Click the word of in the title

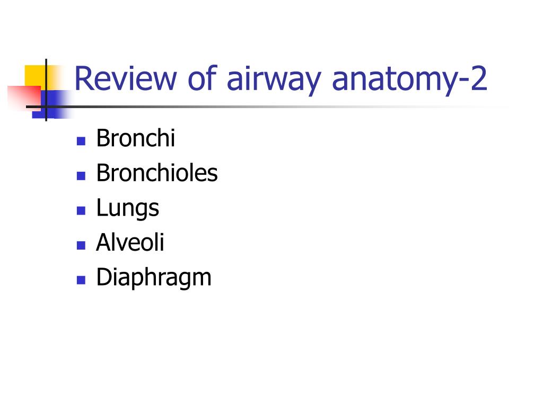pos(202,78)
